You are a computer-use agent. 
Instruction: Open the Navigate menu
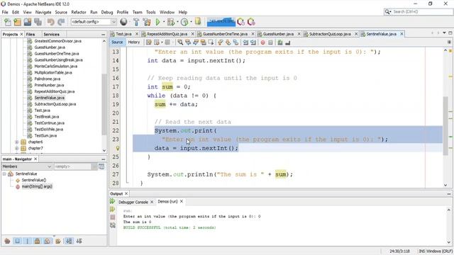pyautogui.click(x=43, y=12)
